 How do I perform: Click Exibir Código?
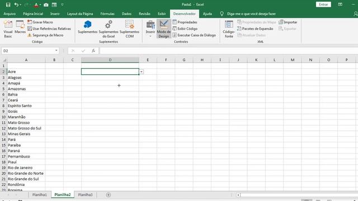click(x=185, y=28)
